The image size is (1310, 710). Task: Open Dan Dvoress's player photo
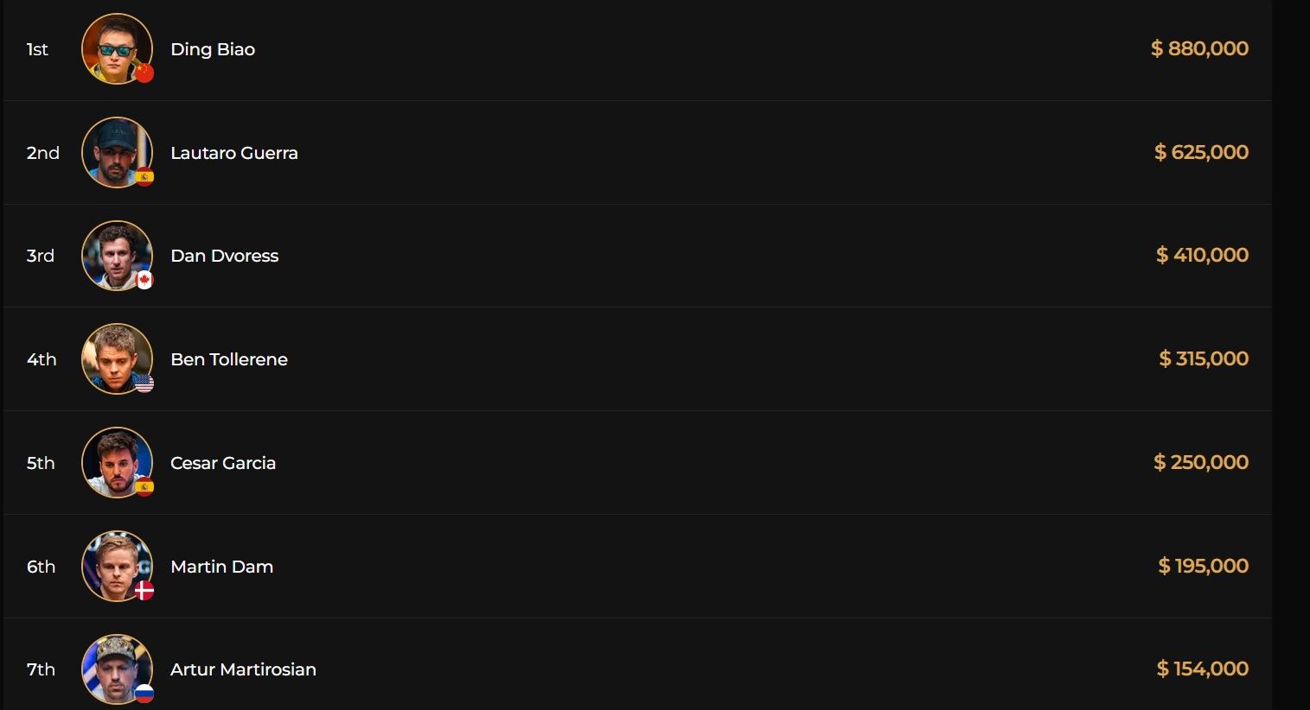click(116, 255)
